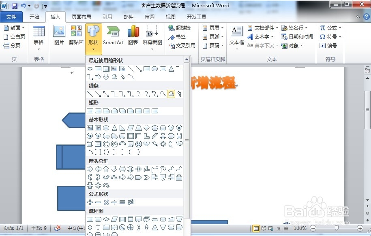Open the 封面 cover page dropdown
Image resolution: width=371 pixels, height=236 pixels.
[x=14, y=27]
